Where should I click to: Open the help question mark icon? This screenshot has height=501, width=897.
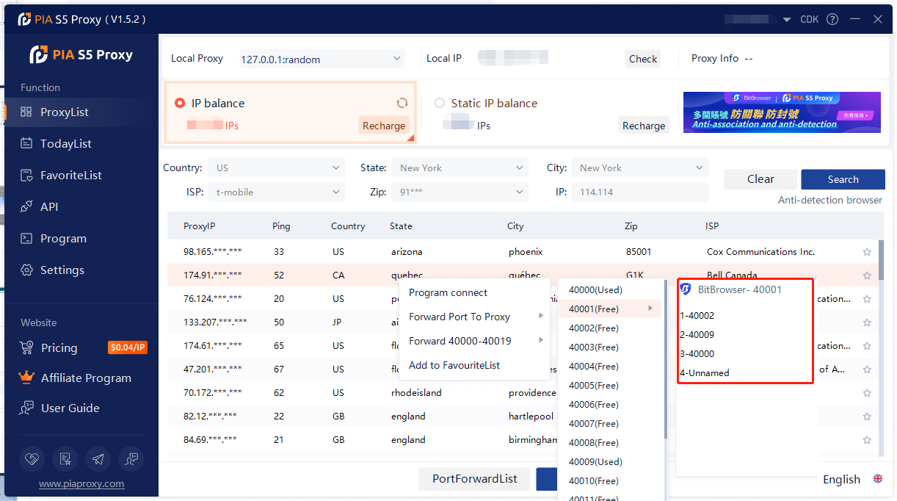(832, 19)
